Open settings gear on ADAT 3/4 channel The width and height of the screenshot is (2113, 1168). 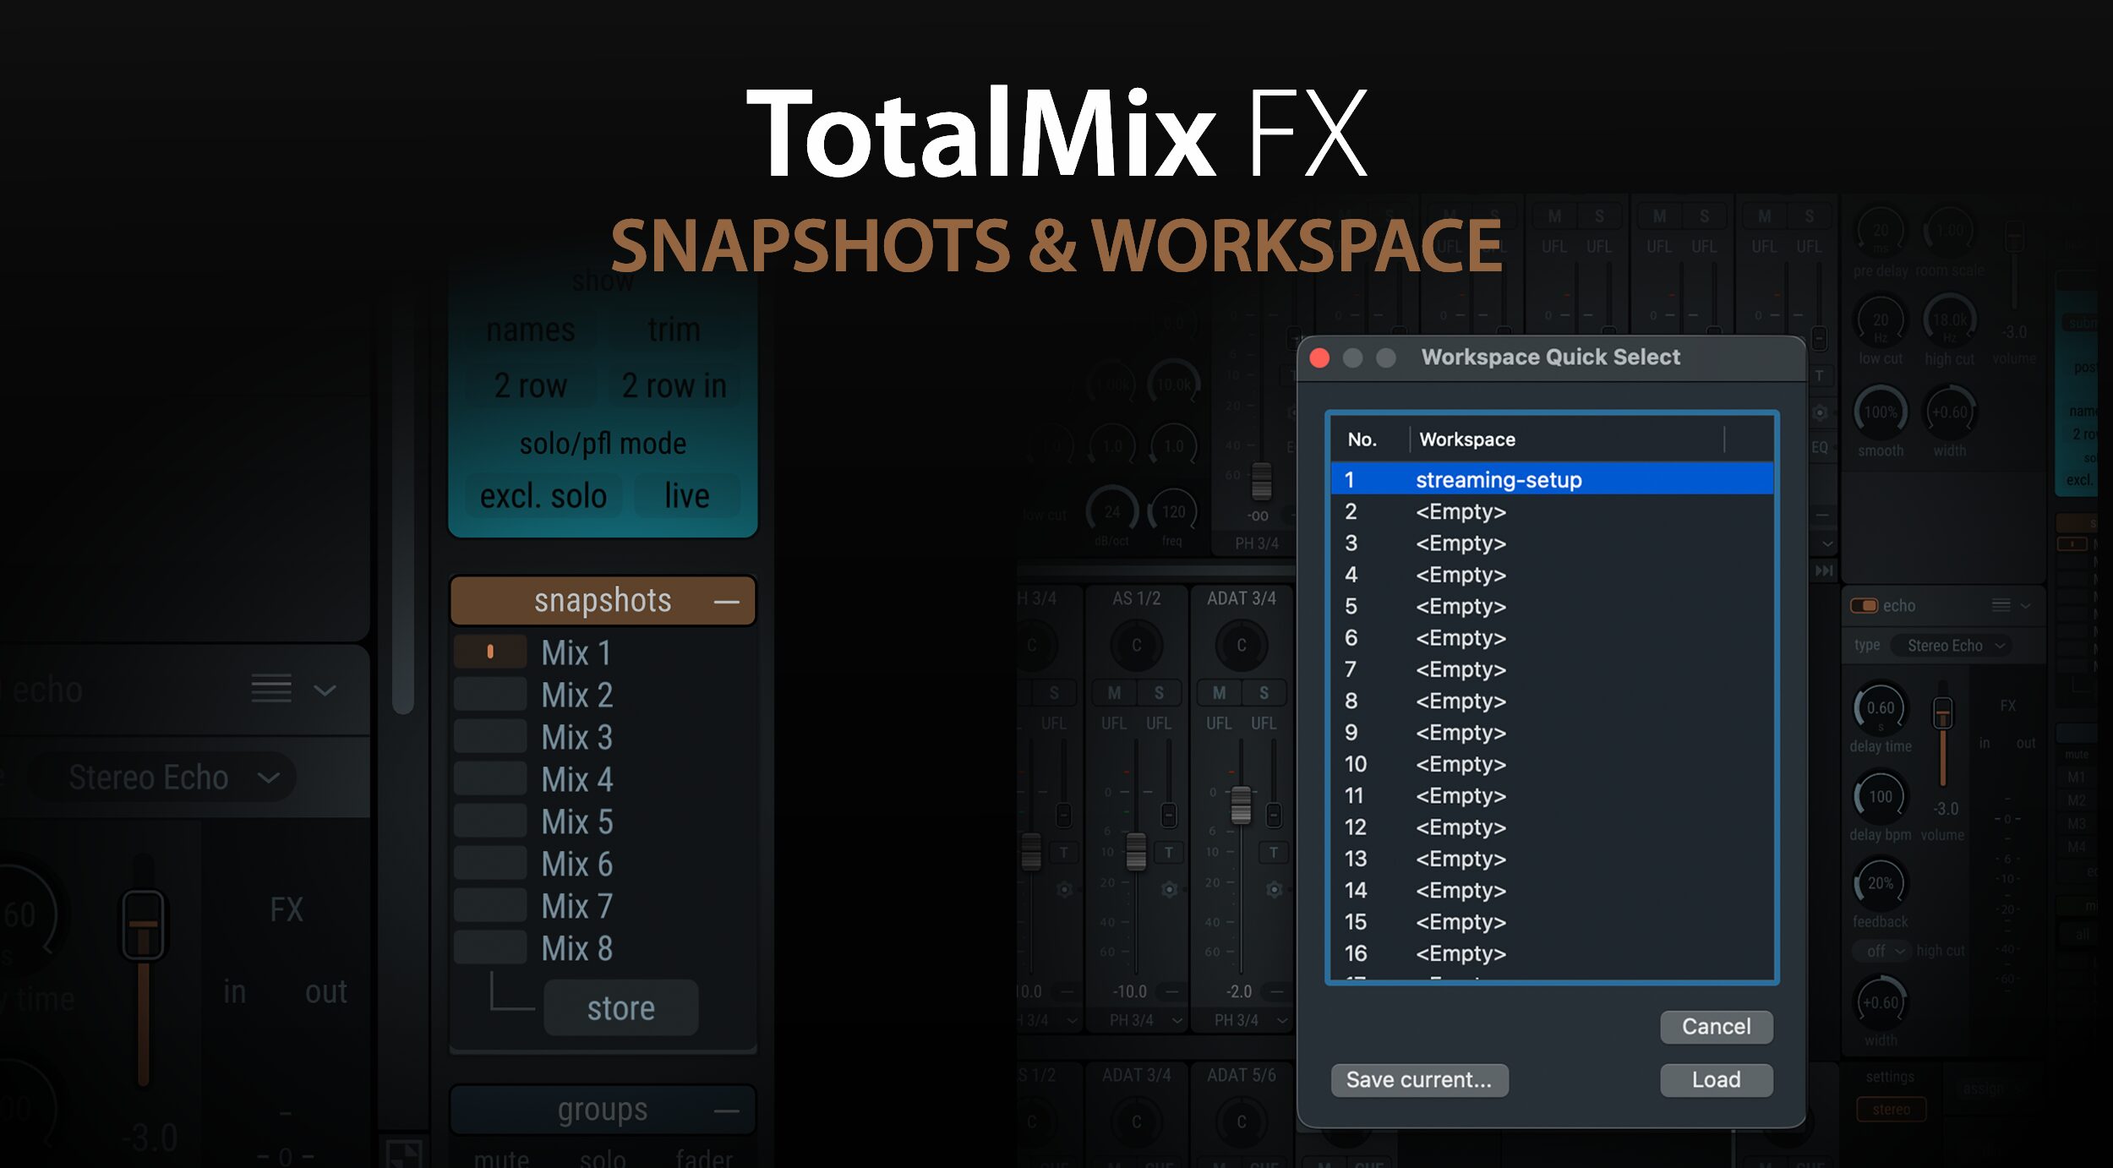point(1274,889)
